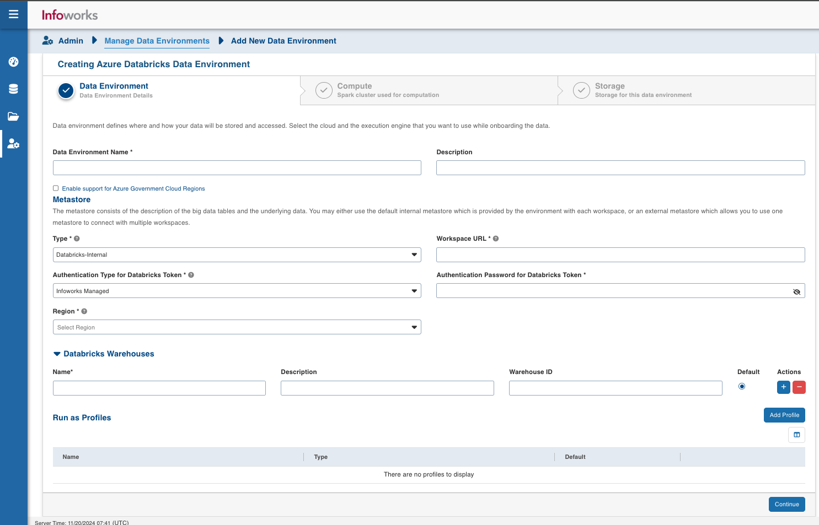Image resolution: width=819 pixels, height=525 pixels.
Task: Click help icon beside Authentication Type label
Action: point(191,275)
